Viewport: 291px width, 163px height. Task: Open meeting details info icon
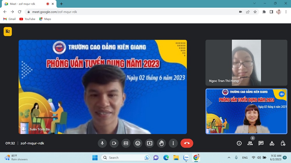point(239,143)
